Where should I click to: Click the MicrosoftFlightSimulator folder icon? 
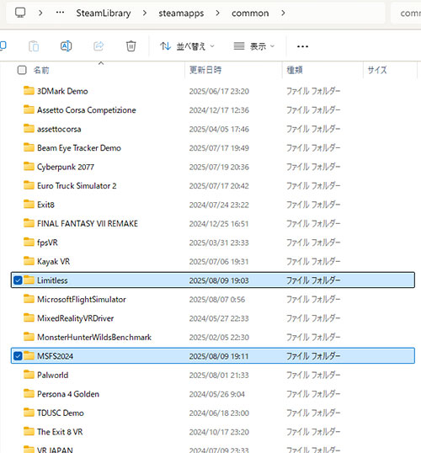(x=29, y=299)
